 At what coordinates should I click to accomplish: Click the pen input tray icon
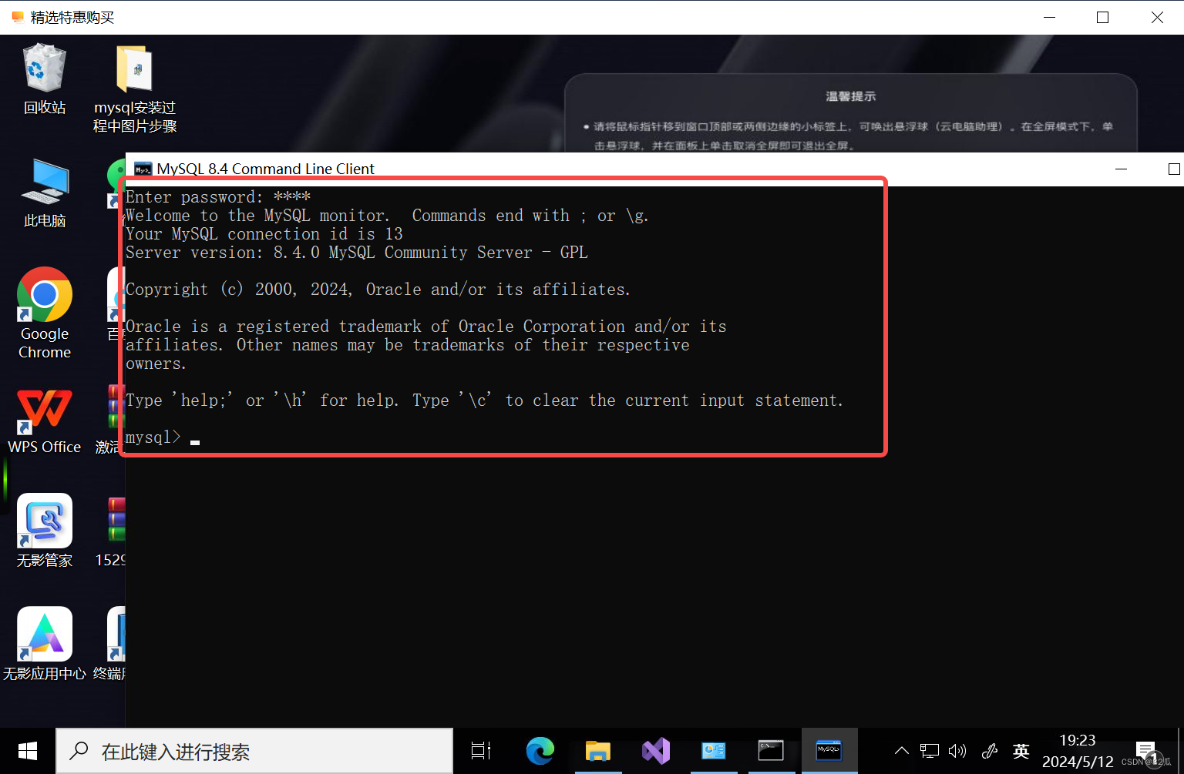click(x=990, y=751)
